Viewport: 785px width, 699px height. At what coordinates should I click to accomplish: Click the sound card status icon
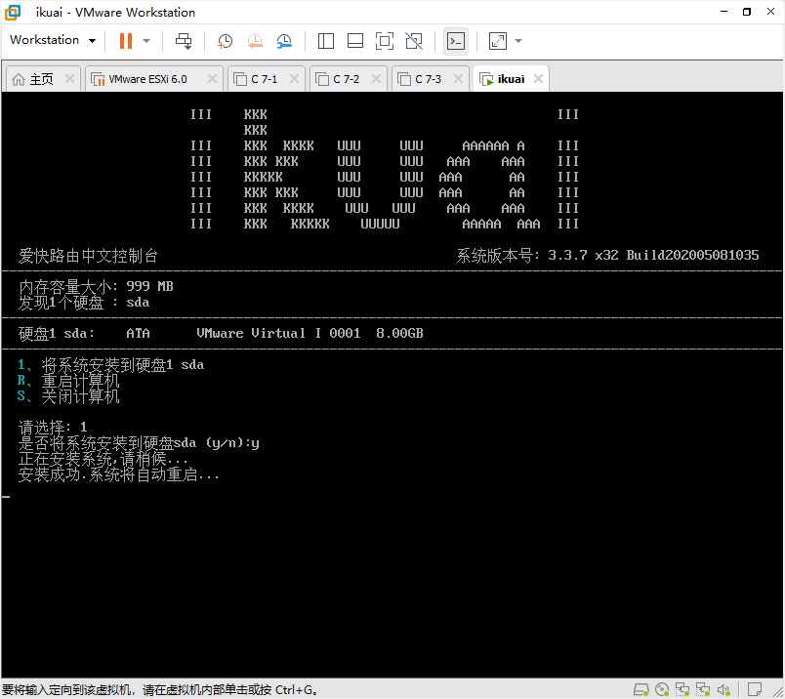[x=721, y=689]
